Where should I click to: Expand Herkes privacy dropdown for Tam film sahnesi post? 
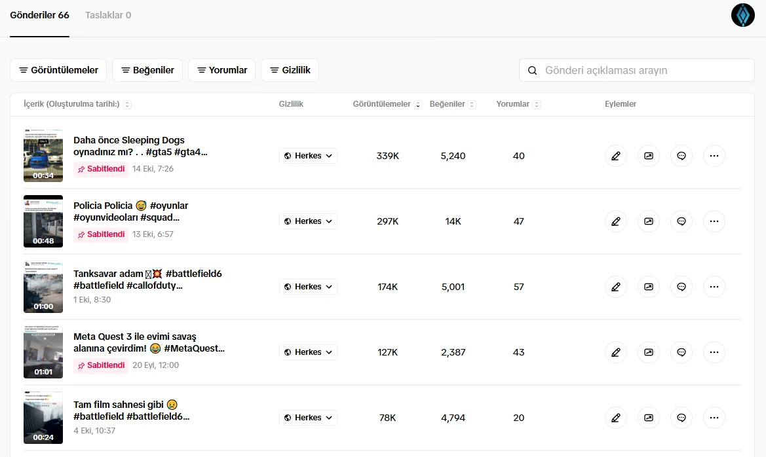[x=308, y=418]
